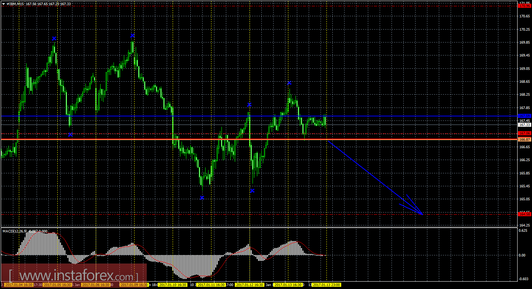This screenshot has height=289, width=532.
Task: Select the 2017.01.05 16:30 time marker
Action: 57,285
